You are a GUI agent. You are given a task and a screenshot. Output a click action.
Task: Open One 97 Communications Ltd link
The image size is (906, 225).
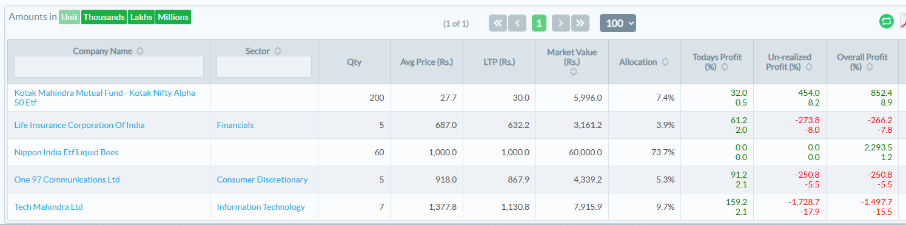pyautogui.click(x=67, y=180)
